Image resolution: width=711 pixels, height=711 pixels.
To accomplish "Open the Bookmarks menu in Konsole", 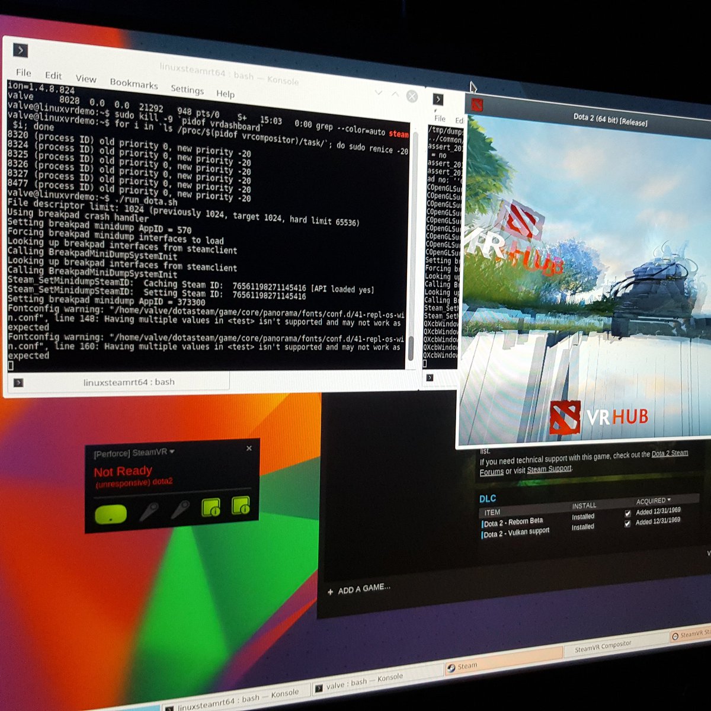I will tap(134, 84).
